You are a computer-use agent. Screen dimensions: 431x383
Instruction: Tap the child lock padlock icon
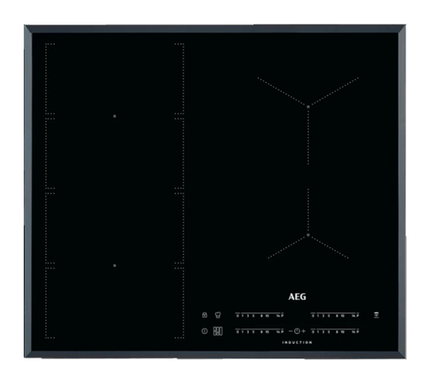click(205, 315)
